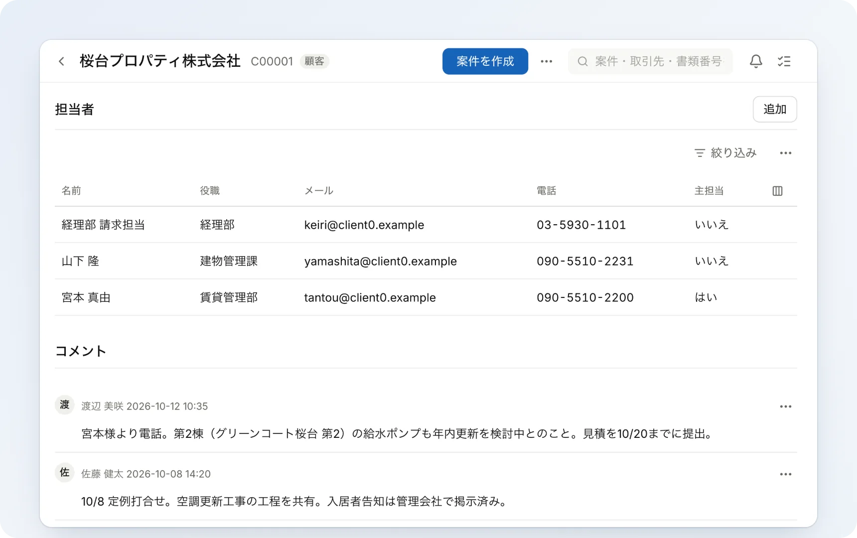
Task: Click the 渡 avatar of 渡辺 美咲
Action: tap(65, 404)
